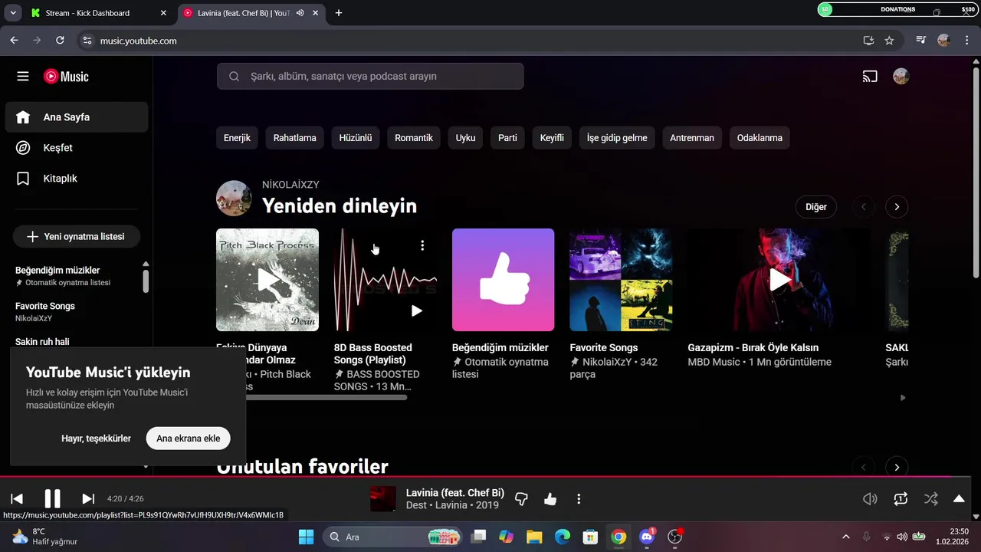Viewport: 981px width, 552px height.
Task: Open the Favorite Songs collage tile
Action: pos(621,280)
